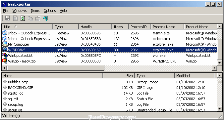The height and width of the screenshot is (120, 224).
Task: Click the upper pane scroll up arrow
Action: (x=220, y=26)
